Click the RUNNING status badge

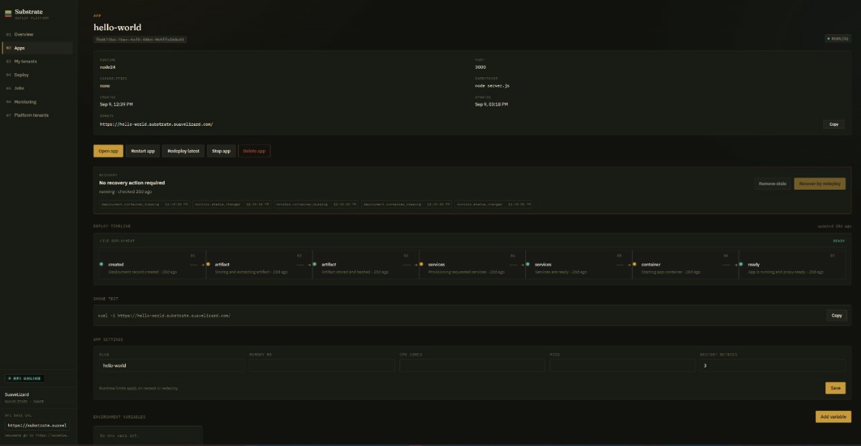(838, 39)
